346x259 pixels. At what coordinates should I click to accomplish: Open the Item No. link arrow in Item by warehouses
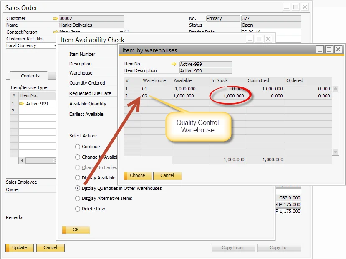[x=174, y=64]
